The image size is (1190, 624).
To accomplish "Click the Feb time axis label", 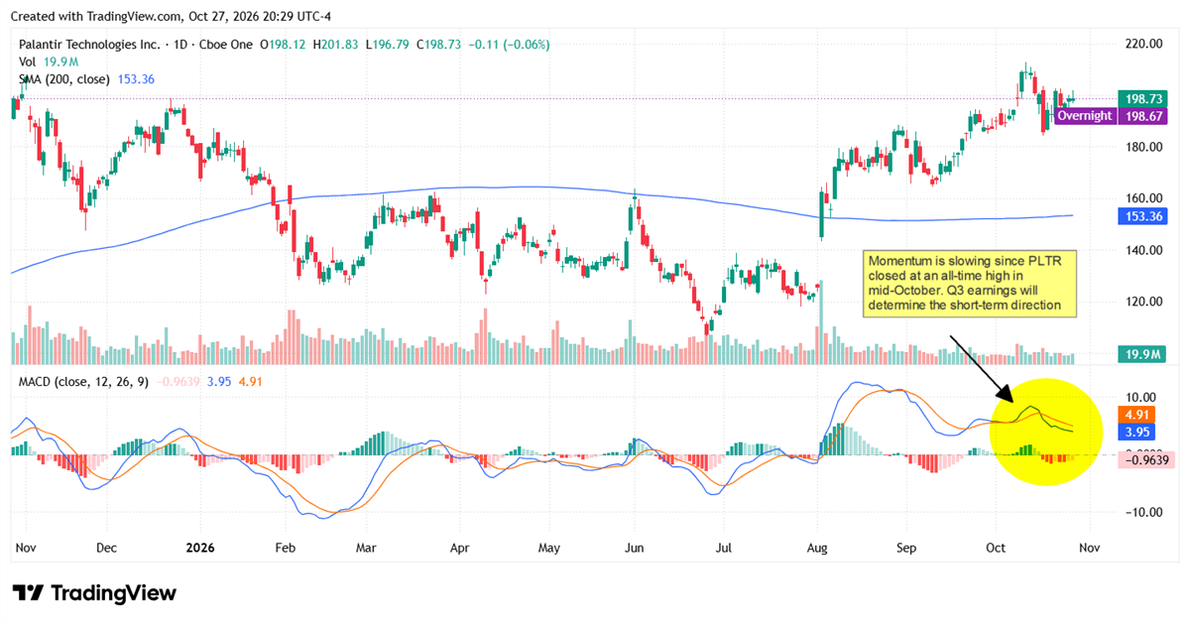I will tap(285, 547).
